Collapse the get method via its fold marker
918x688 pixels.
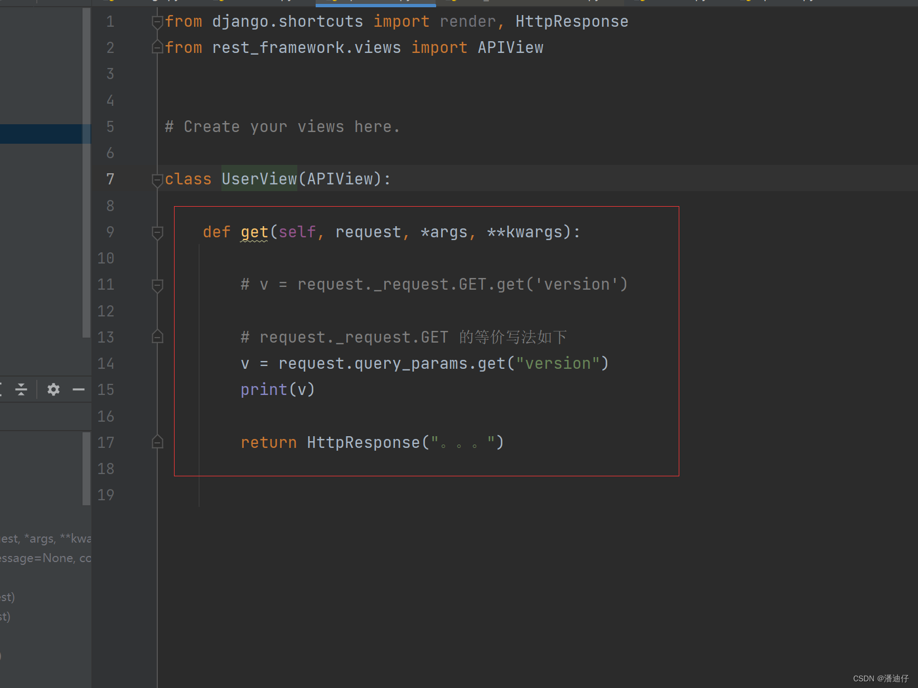(x=157, y=233)
